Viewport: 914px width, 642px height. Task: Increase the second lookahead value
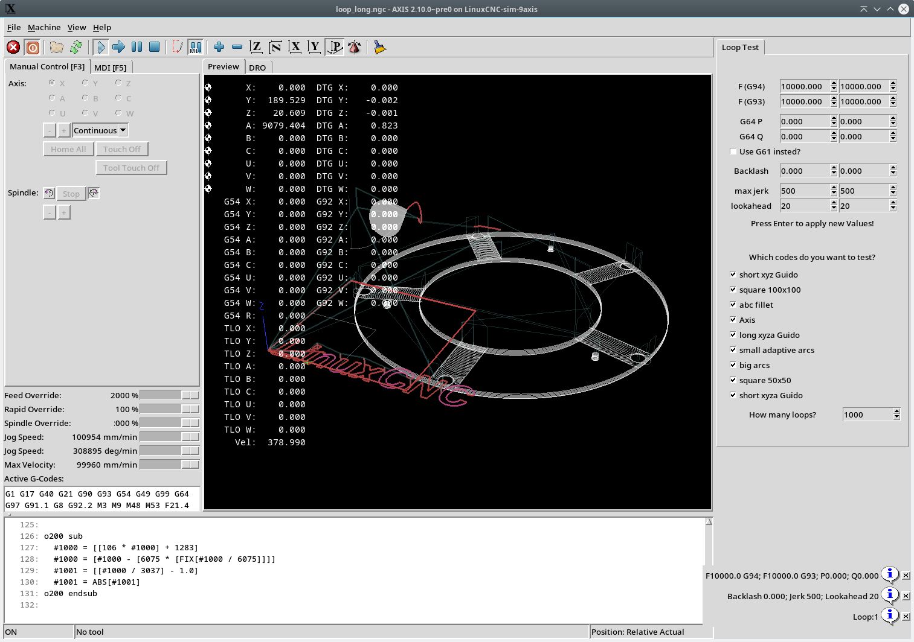(x=893, y=203)
